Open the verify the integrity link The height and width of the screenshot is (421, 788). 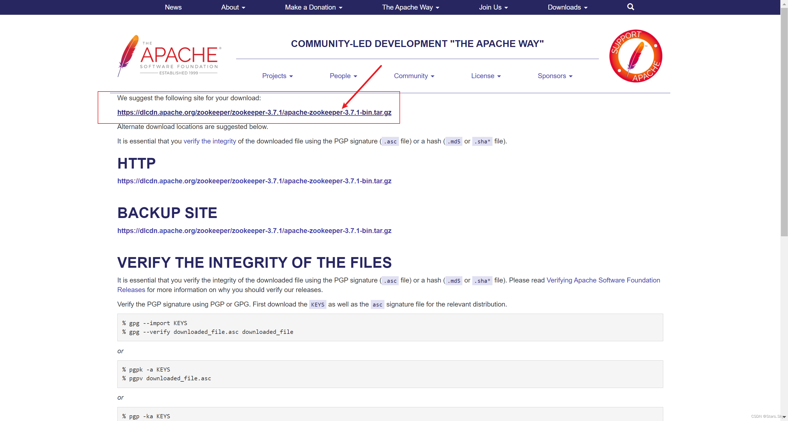tap(210, 141)
